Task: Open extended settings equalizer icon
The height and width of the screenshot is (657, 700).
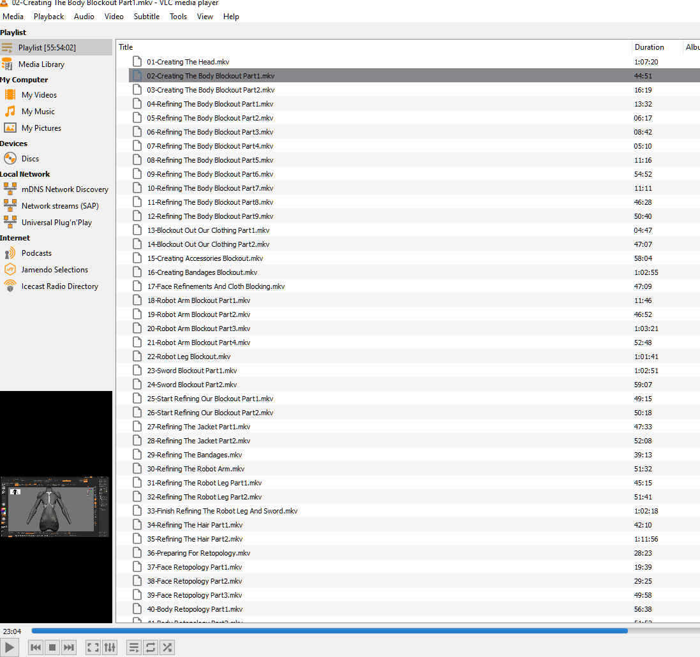Action: 110,647
